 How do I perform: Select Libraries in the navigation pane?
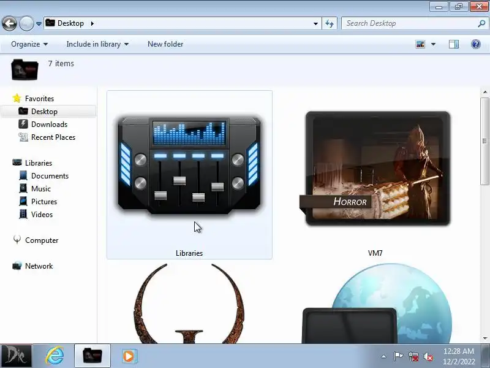tap(39, 163)
